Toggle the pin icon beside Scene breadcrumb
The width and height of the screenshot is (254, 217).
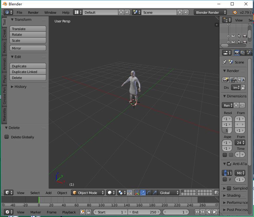pyautogui.click(x=225, y=62)
